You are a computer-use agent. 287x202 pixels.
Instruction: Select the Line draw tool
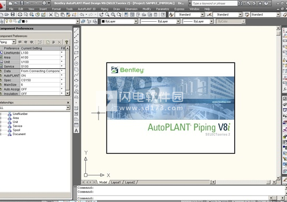click(76, 30)
